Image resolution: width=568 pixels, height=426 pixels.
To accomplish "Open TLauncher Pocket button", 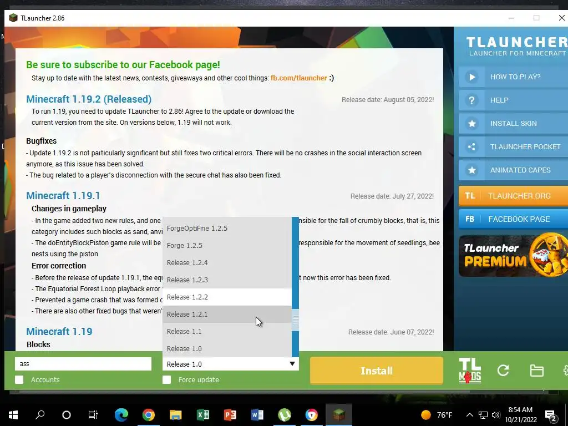I will 513,146.
